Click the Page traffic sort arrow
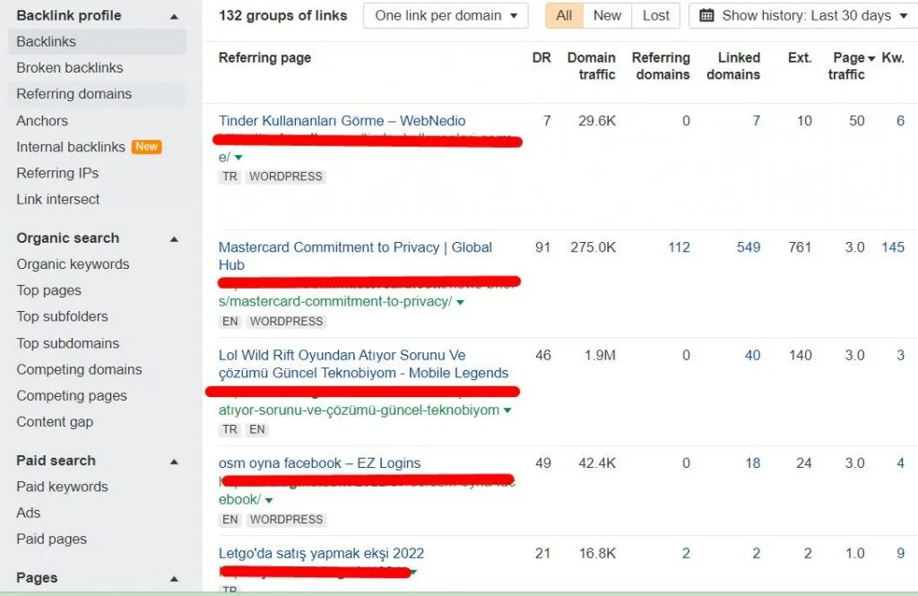Image resolution: width=918 pixels, height=596 pixels. 871,58
